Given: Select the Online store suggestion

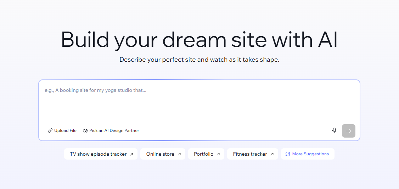Looking at the screenshot, I should click(x=163, y=154).
